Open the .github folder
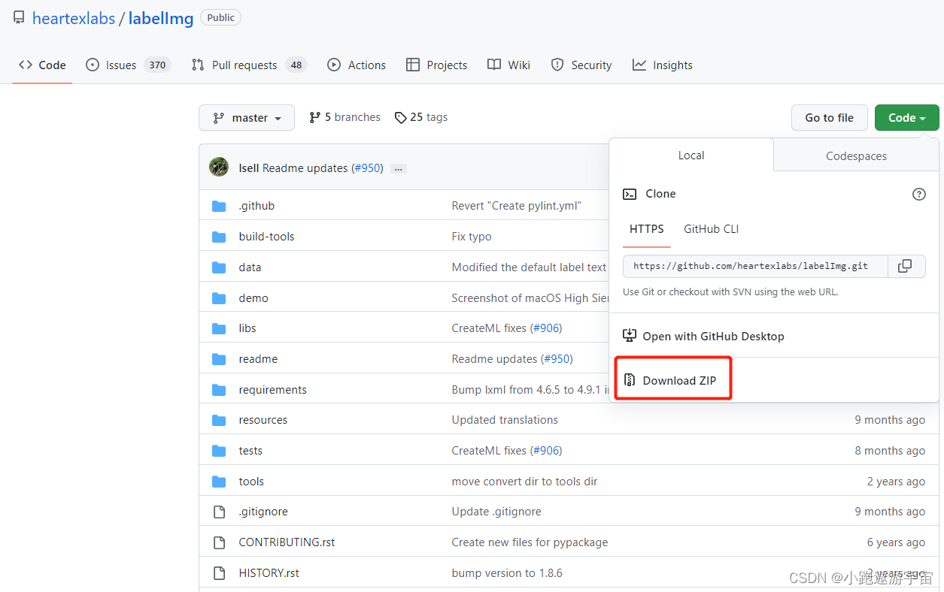Screen dimensions: 944x592 click(x=256, y=206)
